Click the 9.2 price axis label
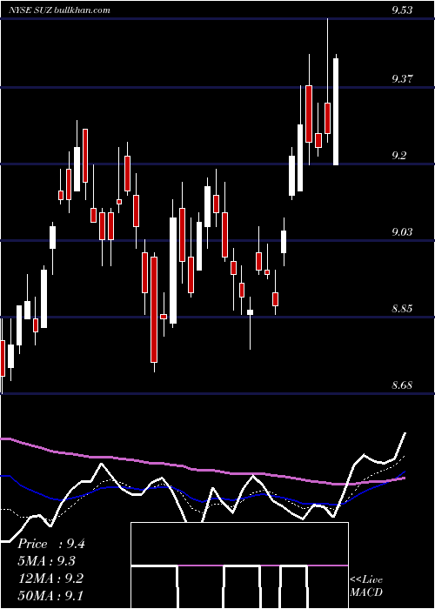The height and width of the screenshot is (609, 435). click(x=398, y=156)
